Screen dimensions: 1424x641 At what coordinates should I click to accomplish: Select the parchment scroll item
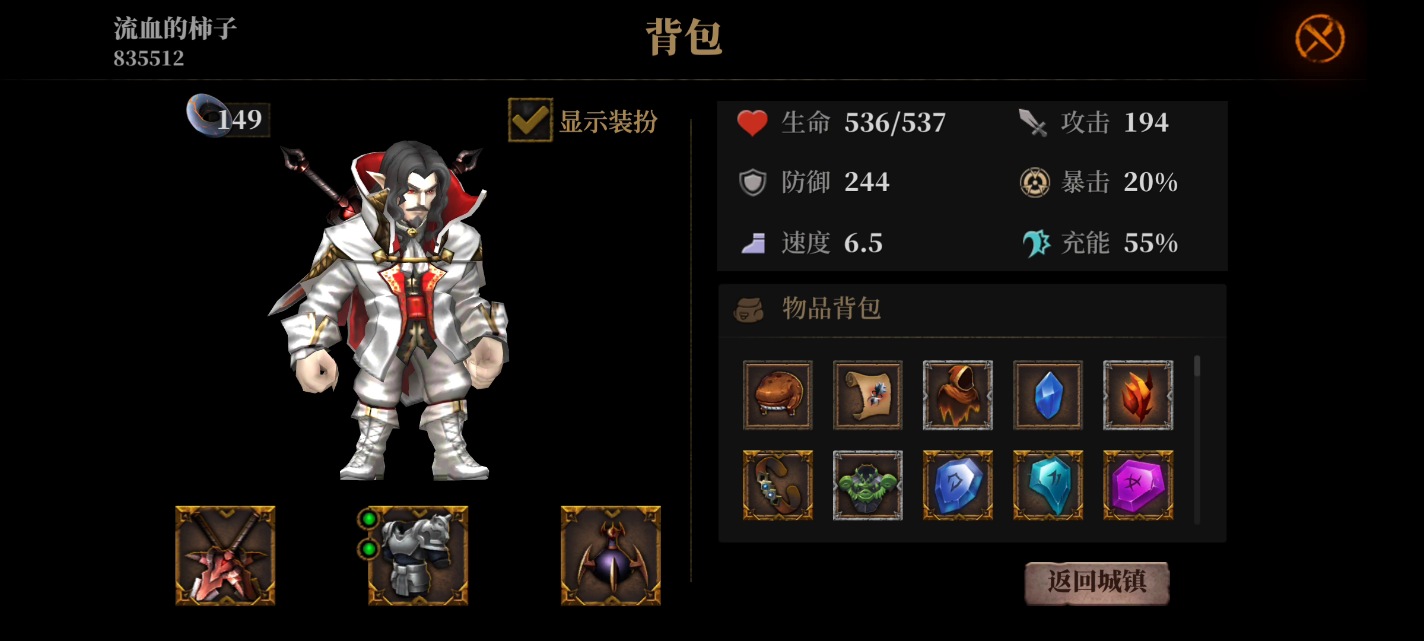click(867, 395)
